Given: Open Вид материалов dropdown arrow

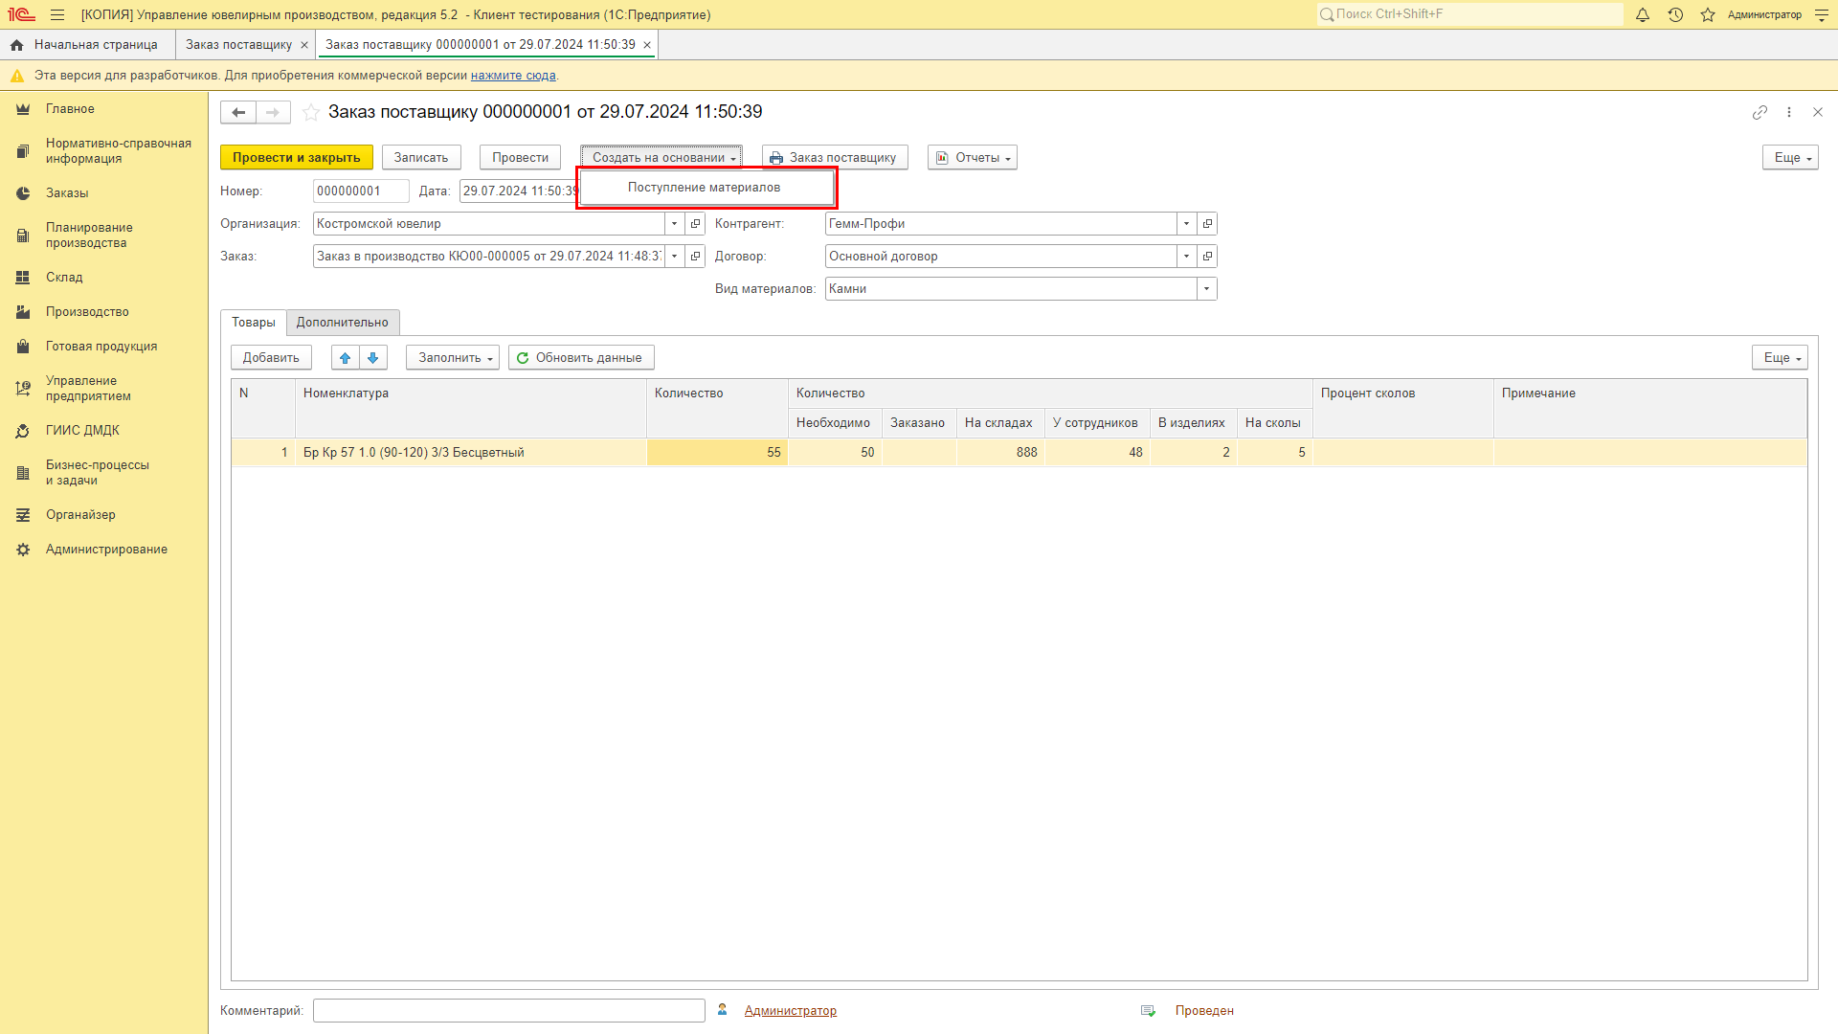Looking at the screenshot, I should click(x=1207, y=288).
